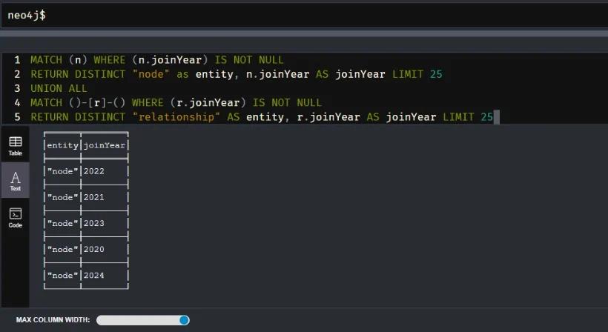The height and width of the screenshot is (332, 608).
Task: Click "node" cell in the 2024 row
Action: pyautogui.click(x=62, y=275)
